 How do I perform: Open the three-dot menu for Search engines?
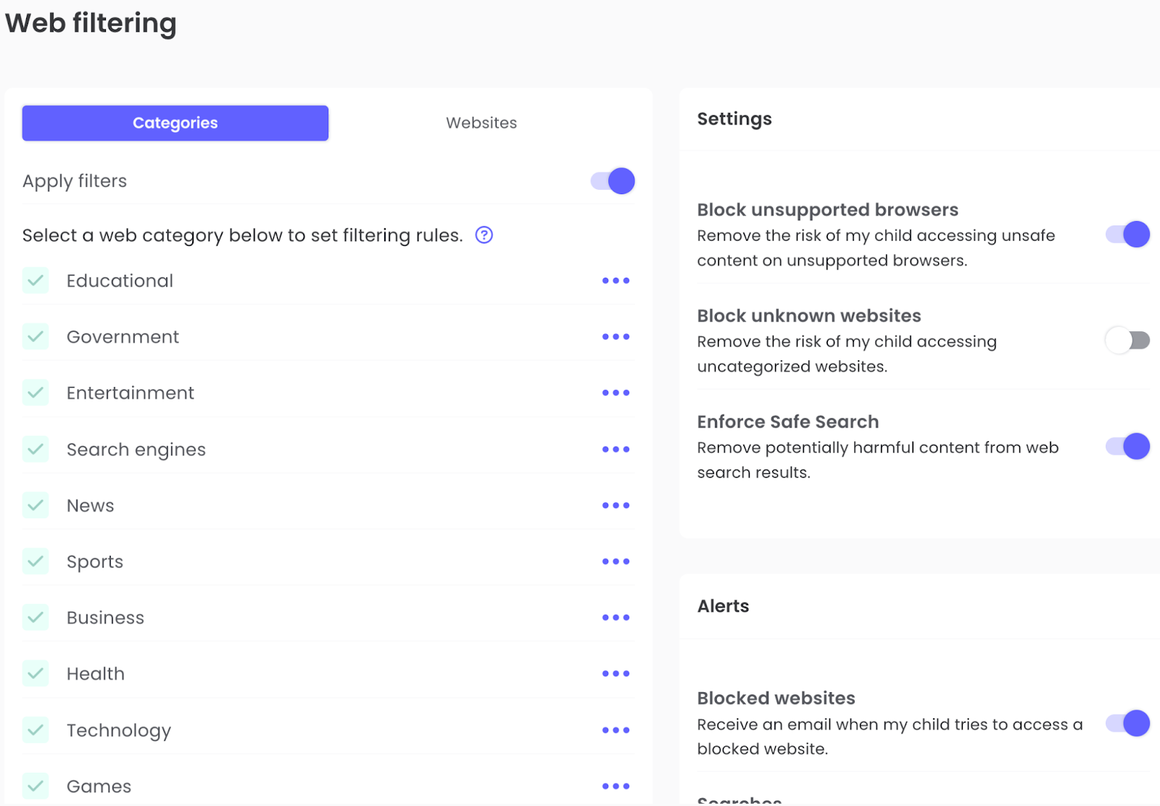click(616, 449)
